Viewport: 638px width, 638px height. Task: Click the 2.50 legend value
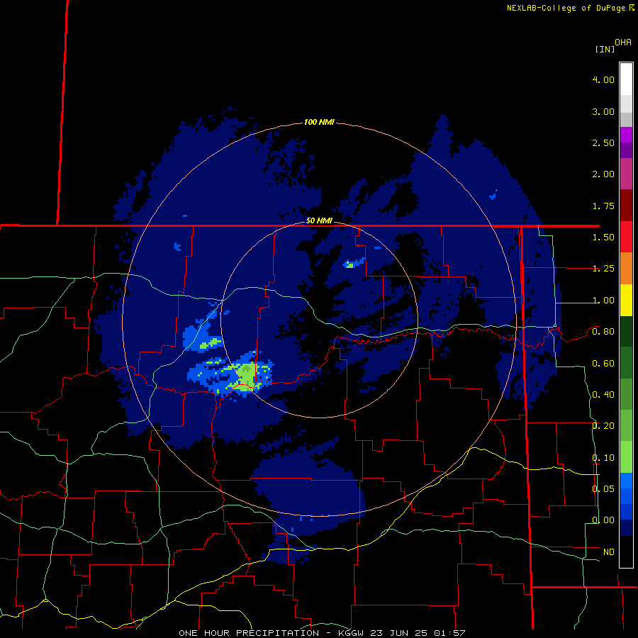click(x=603, y=142)
